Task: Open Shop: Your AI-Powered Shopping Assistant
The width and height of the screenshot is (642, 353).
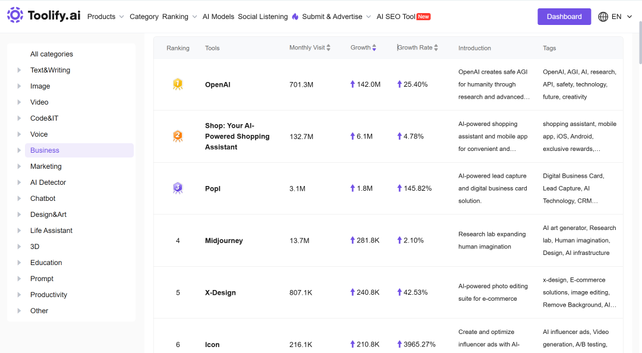Action: pyautogui.click(x=237, y=136)
